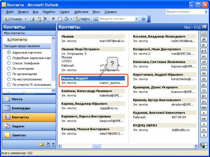Select contact Каленик, Александр Иванович
Image resolution: width=210 pixels, height=157 pixels.
point(93,91)
